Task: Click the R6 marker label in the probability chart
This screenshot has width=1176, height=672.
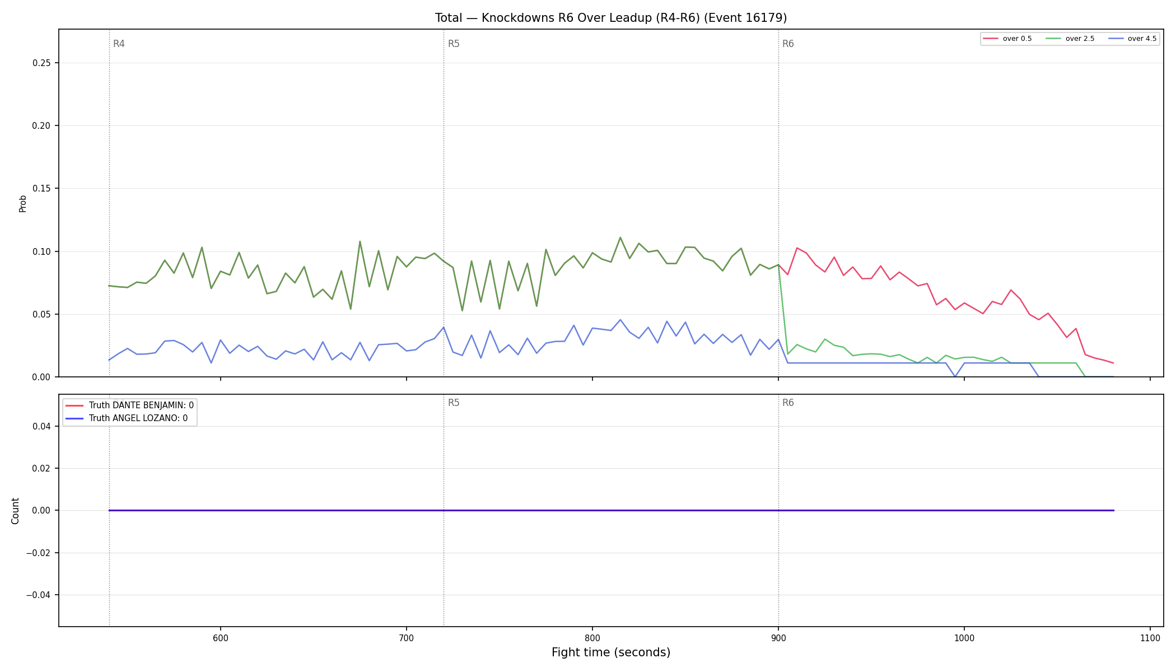Action: point(788,44)
